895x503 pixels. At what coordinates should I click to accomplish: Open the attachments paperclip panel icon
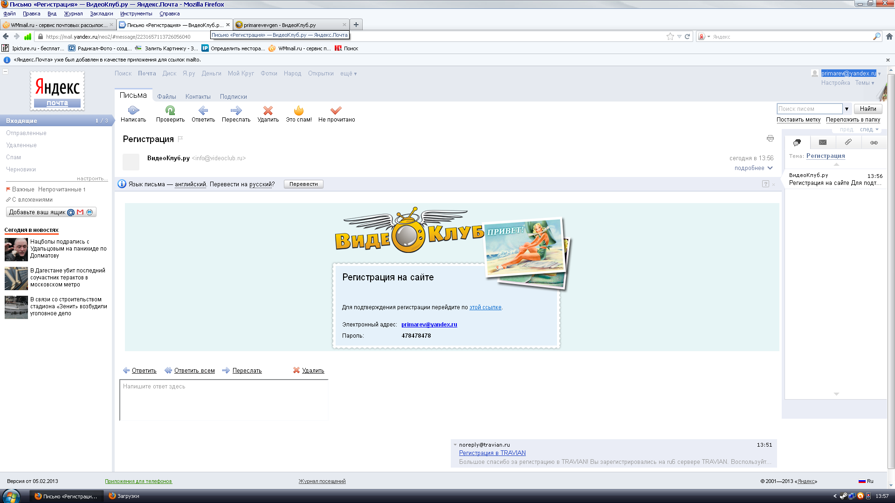point(848,142)
